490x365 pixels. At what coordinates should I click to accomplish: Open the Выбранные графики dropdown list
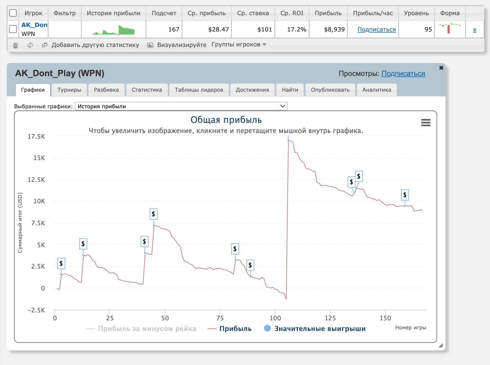click(x=181, y=106)
